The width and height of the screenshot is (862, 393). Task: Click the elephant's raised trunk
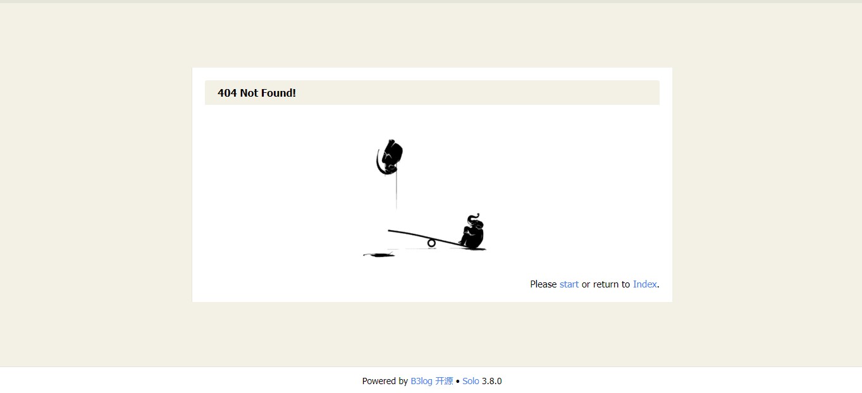(x=475, y=216)
